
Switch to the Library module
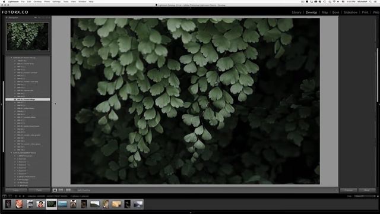(x=296, y=12)
